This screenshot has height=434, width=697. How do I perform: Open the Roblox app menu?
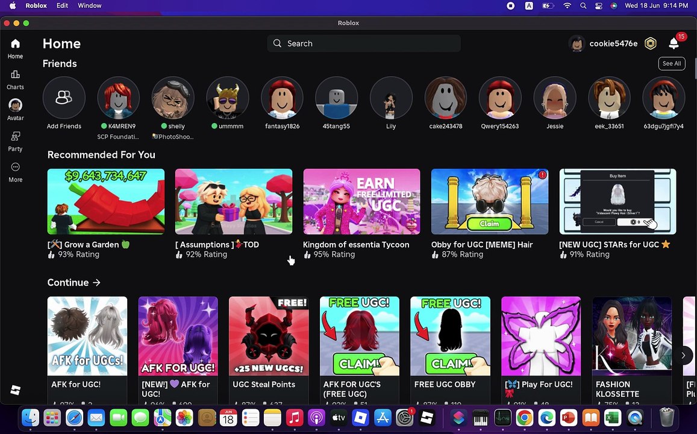pos(36,6)
